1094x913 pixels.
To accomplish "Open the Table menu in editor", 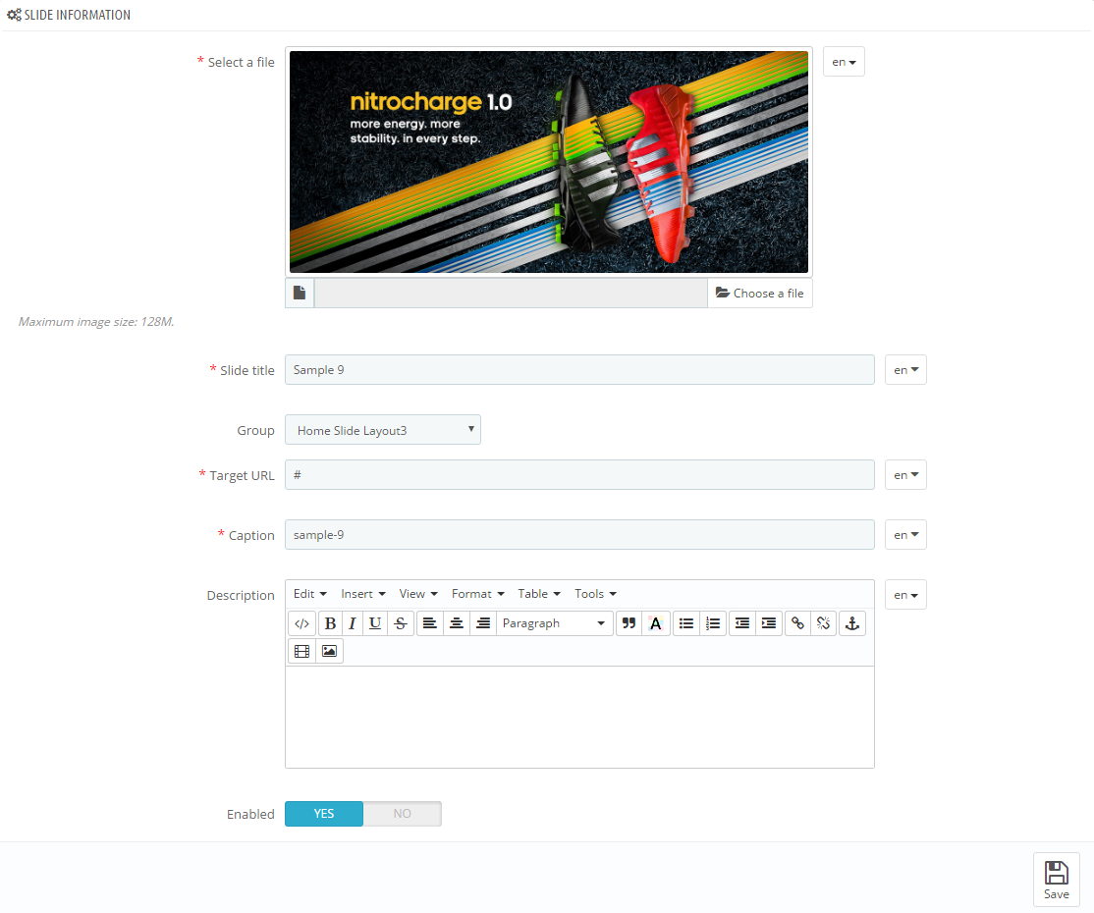I will tap(538, 594).
